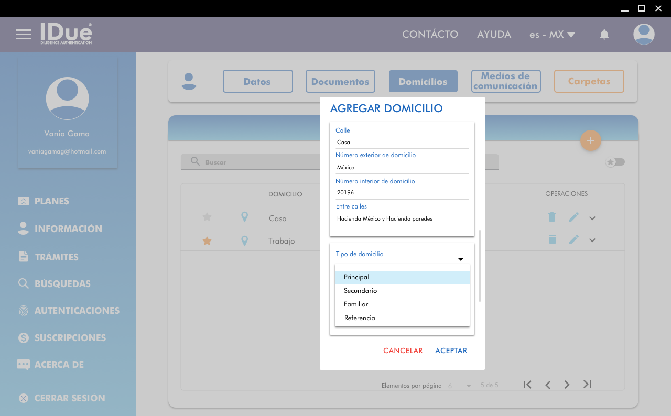Switch to the Documentos tab

(x=340, y=82)
